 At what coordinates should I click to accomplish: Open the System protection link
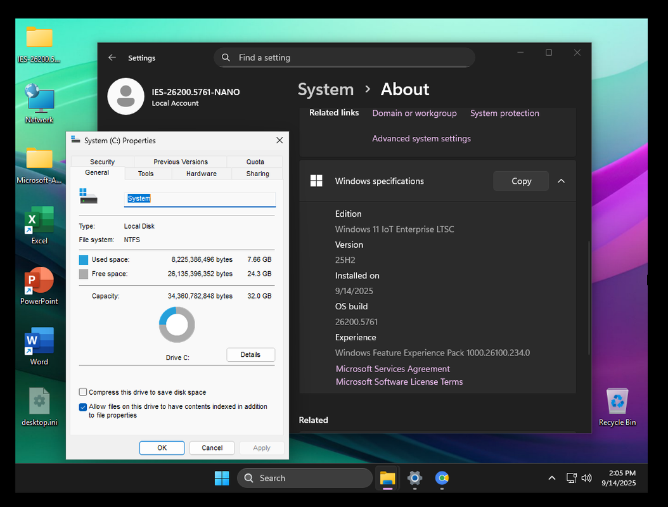click(504, 113)
